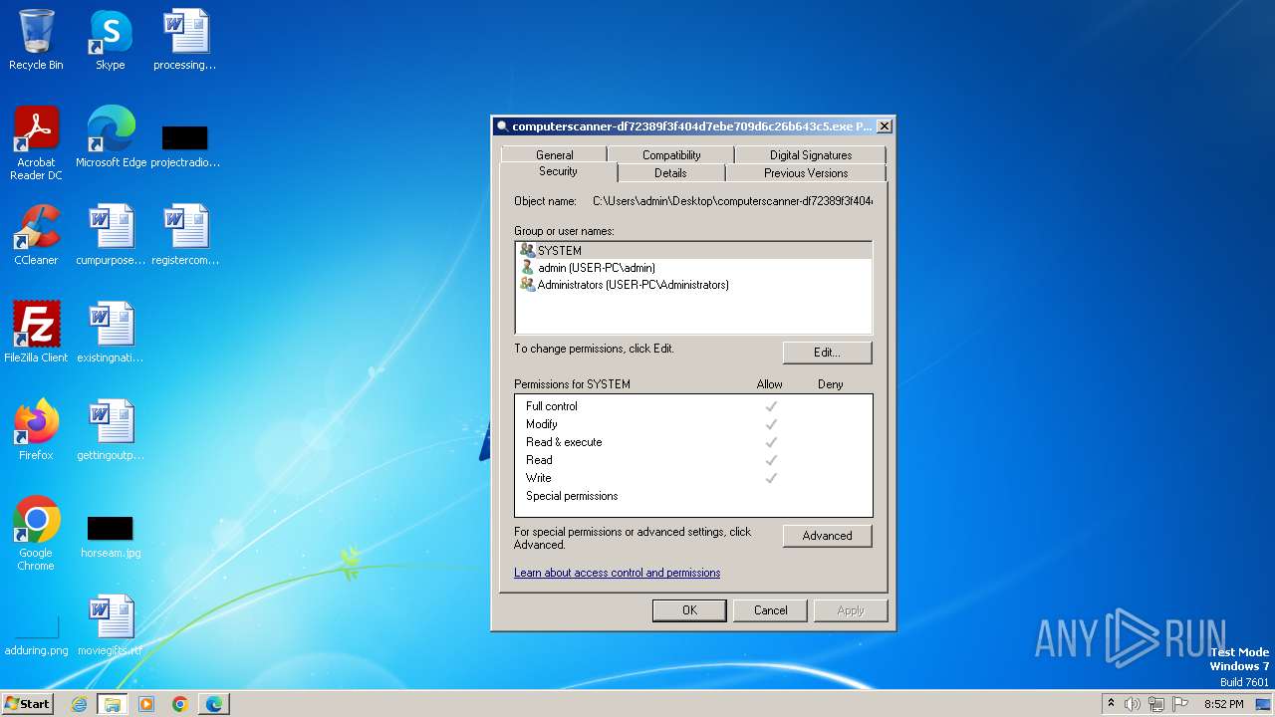Click the Special permissions row
This screenshot has height=717, width=1275.
pyautogui.click(x=693, y=496)
